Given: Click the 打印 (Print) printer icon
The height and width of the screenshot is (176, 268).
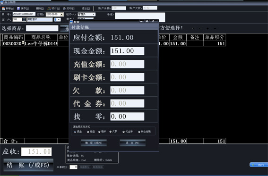Looking at the screenshot, I should point(64,8).
